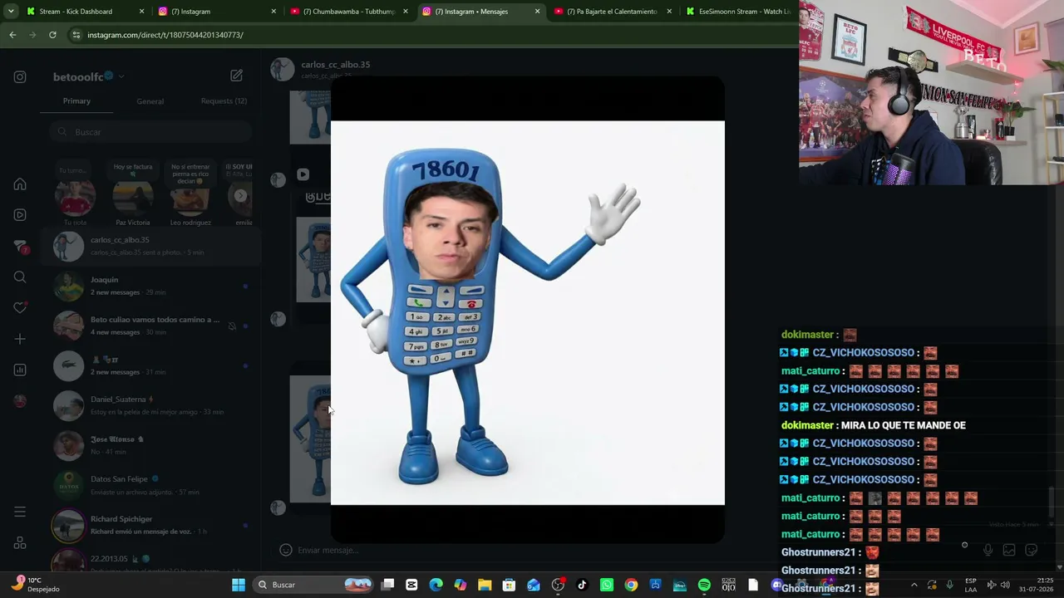Open the Windows Start menu
This screenshot has width=1064, height=598.
point(239,585)
